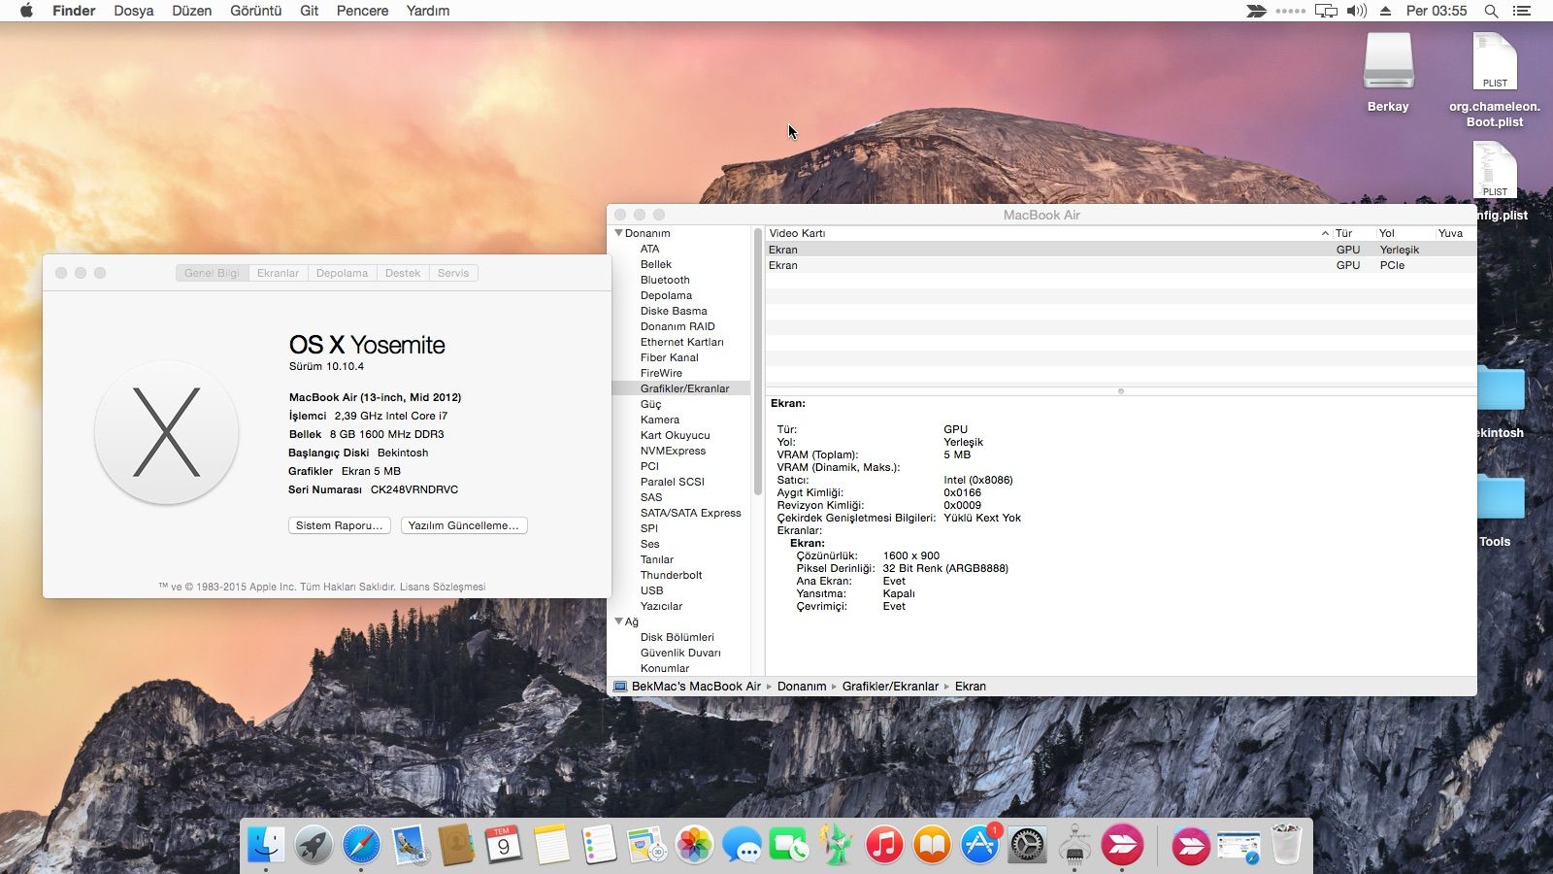Click Donanım in the bottom path bar
The width and height of the screenshot is (1553, 874).
tap(802, 687)
